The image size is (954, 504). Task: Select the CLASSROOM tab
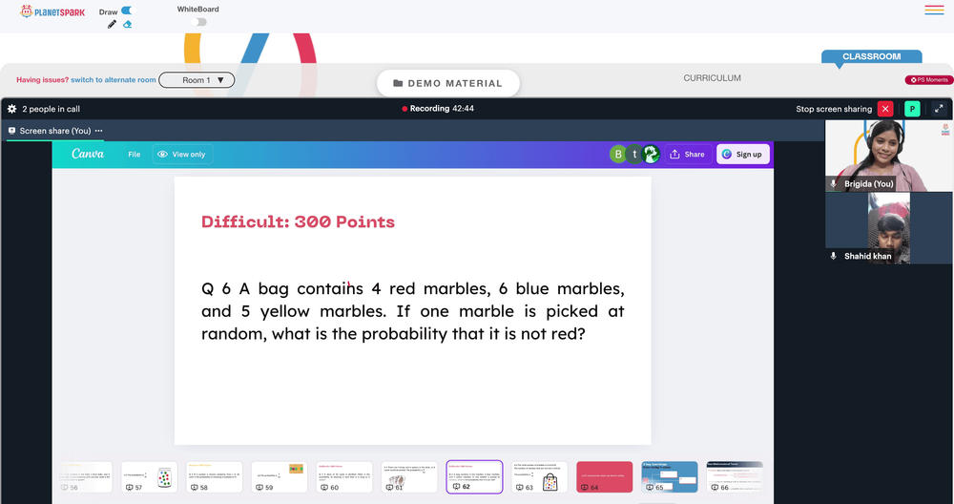click(871, 56)
